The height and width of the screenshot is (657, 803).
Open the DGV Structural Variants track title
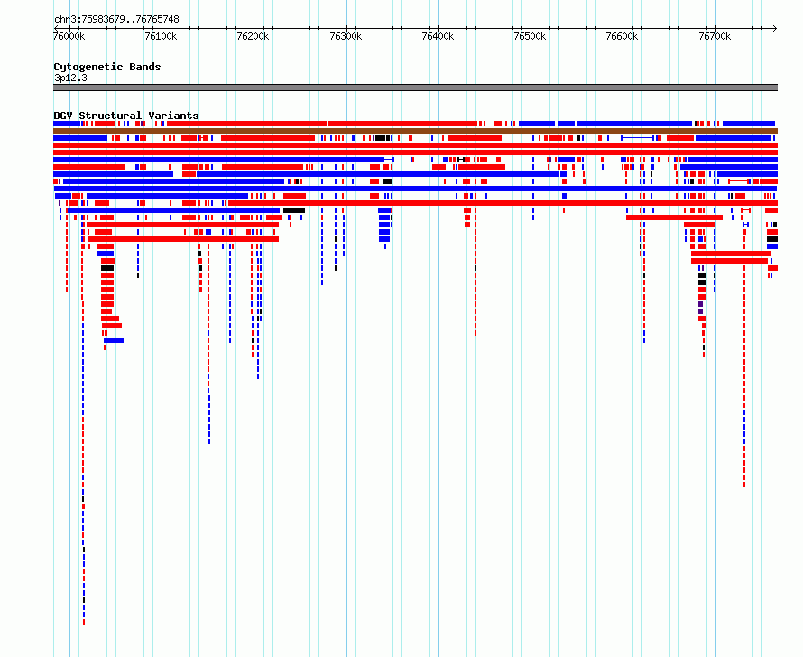coord(126,116)
